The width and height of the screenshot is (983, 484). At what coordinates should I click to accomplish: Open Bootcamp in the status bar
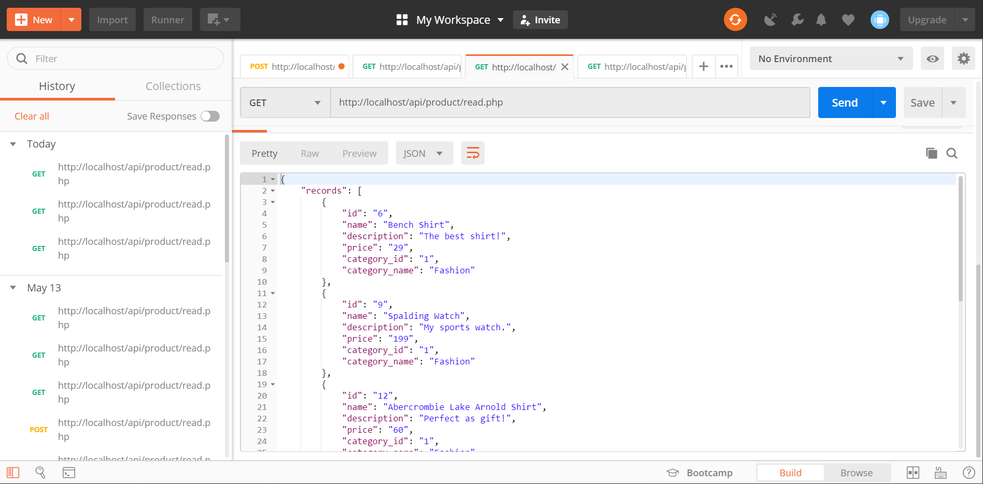[x=699, y=473]
